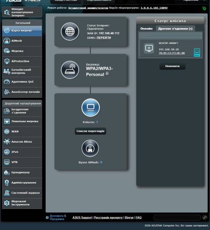Click the WAN IP 192.168.48.112 value
210x230 pixels.
click(109, 33)
